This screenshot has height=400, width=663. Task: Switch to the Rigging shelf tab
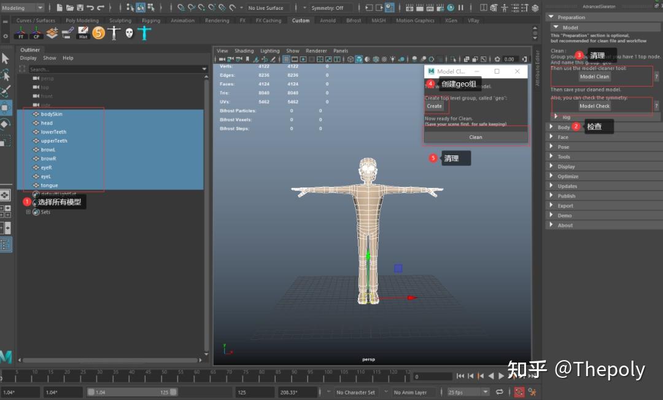(151, 20)
